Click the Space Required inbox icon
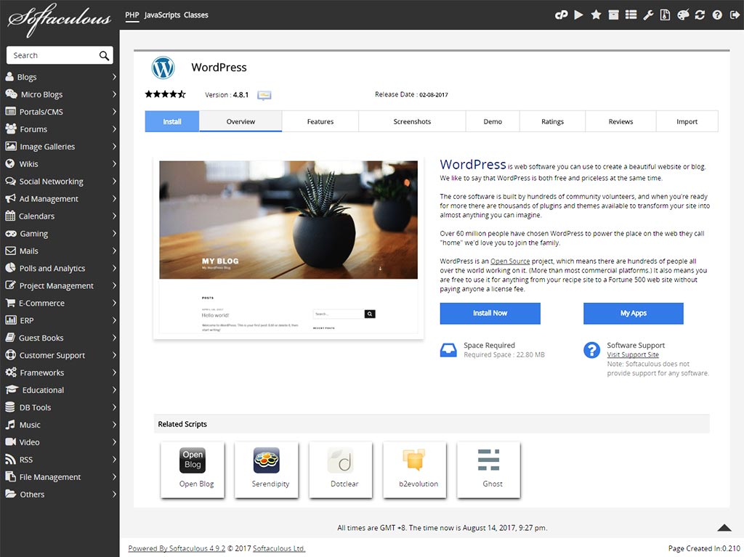The image size is (744, 557). (x=448, y=350)
